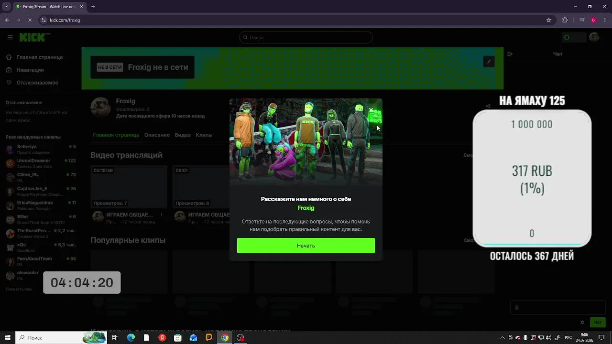The image size is (612, 344).
Task: Click the Windows taskbar Поиск search box
Action: click(x=61, y=338)
